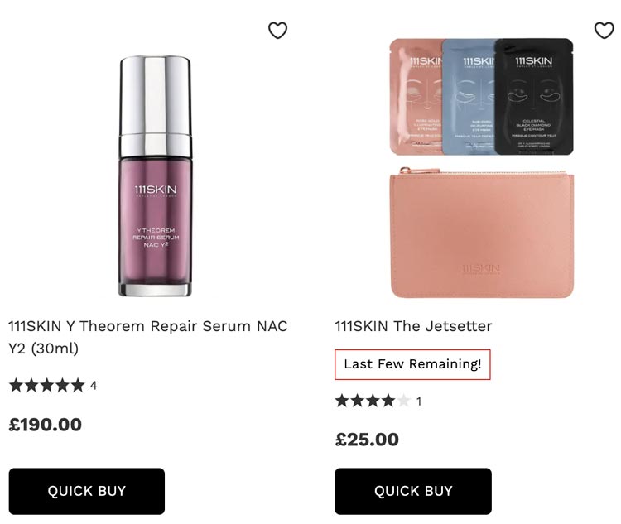Click the £190.00 price
Screen dimensions: 621x524
(46, 425)
